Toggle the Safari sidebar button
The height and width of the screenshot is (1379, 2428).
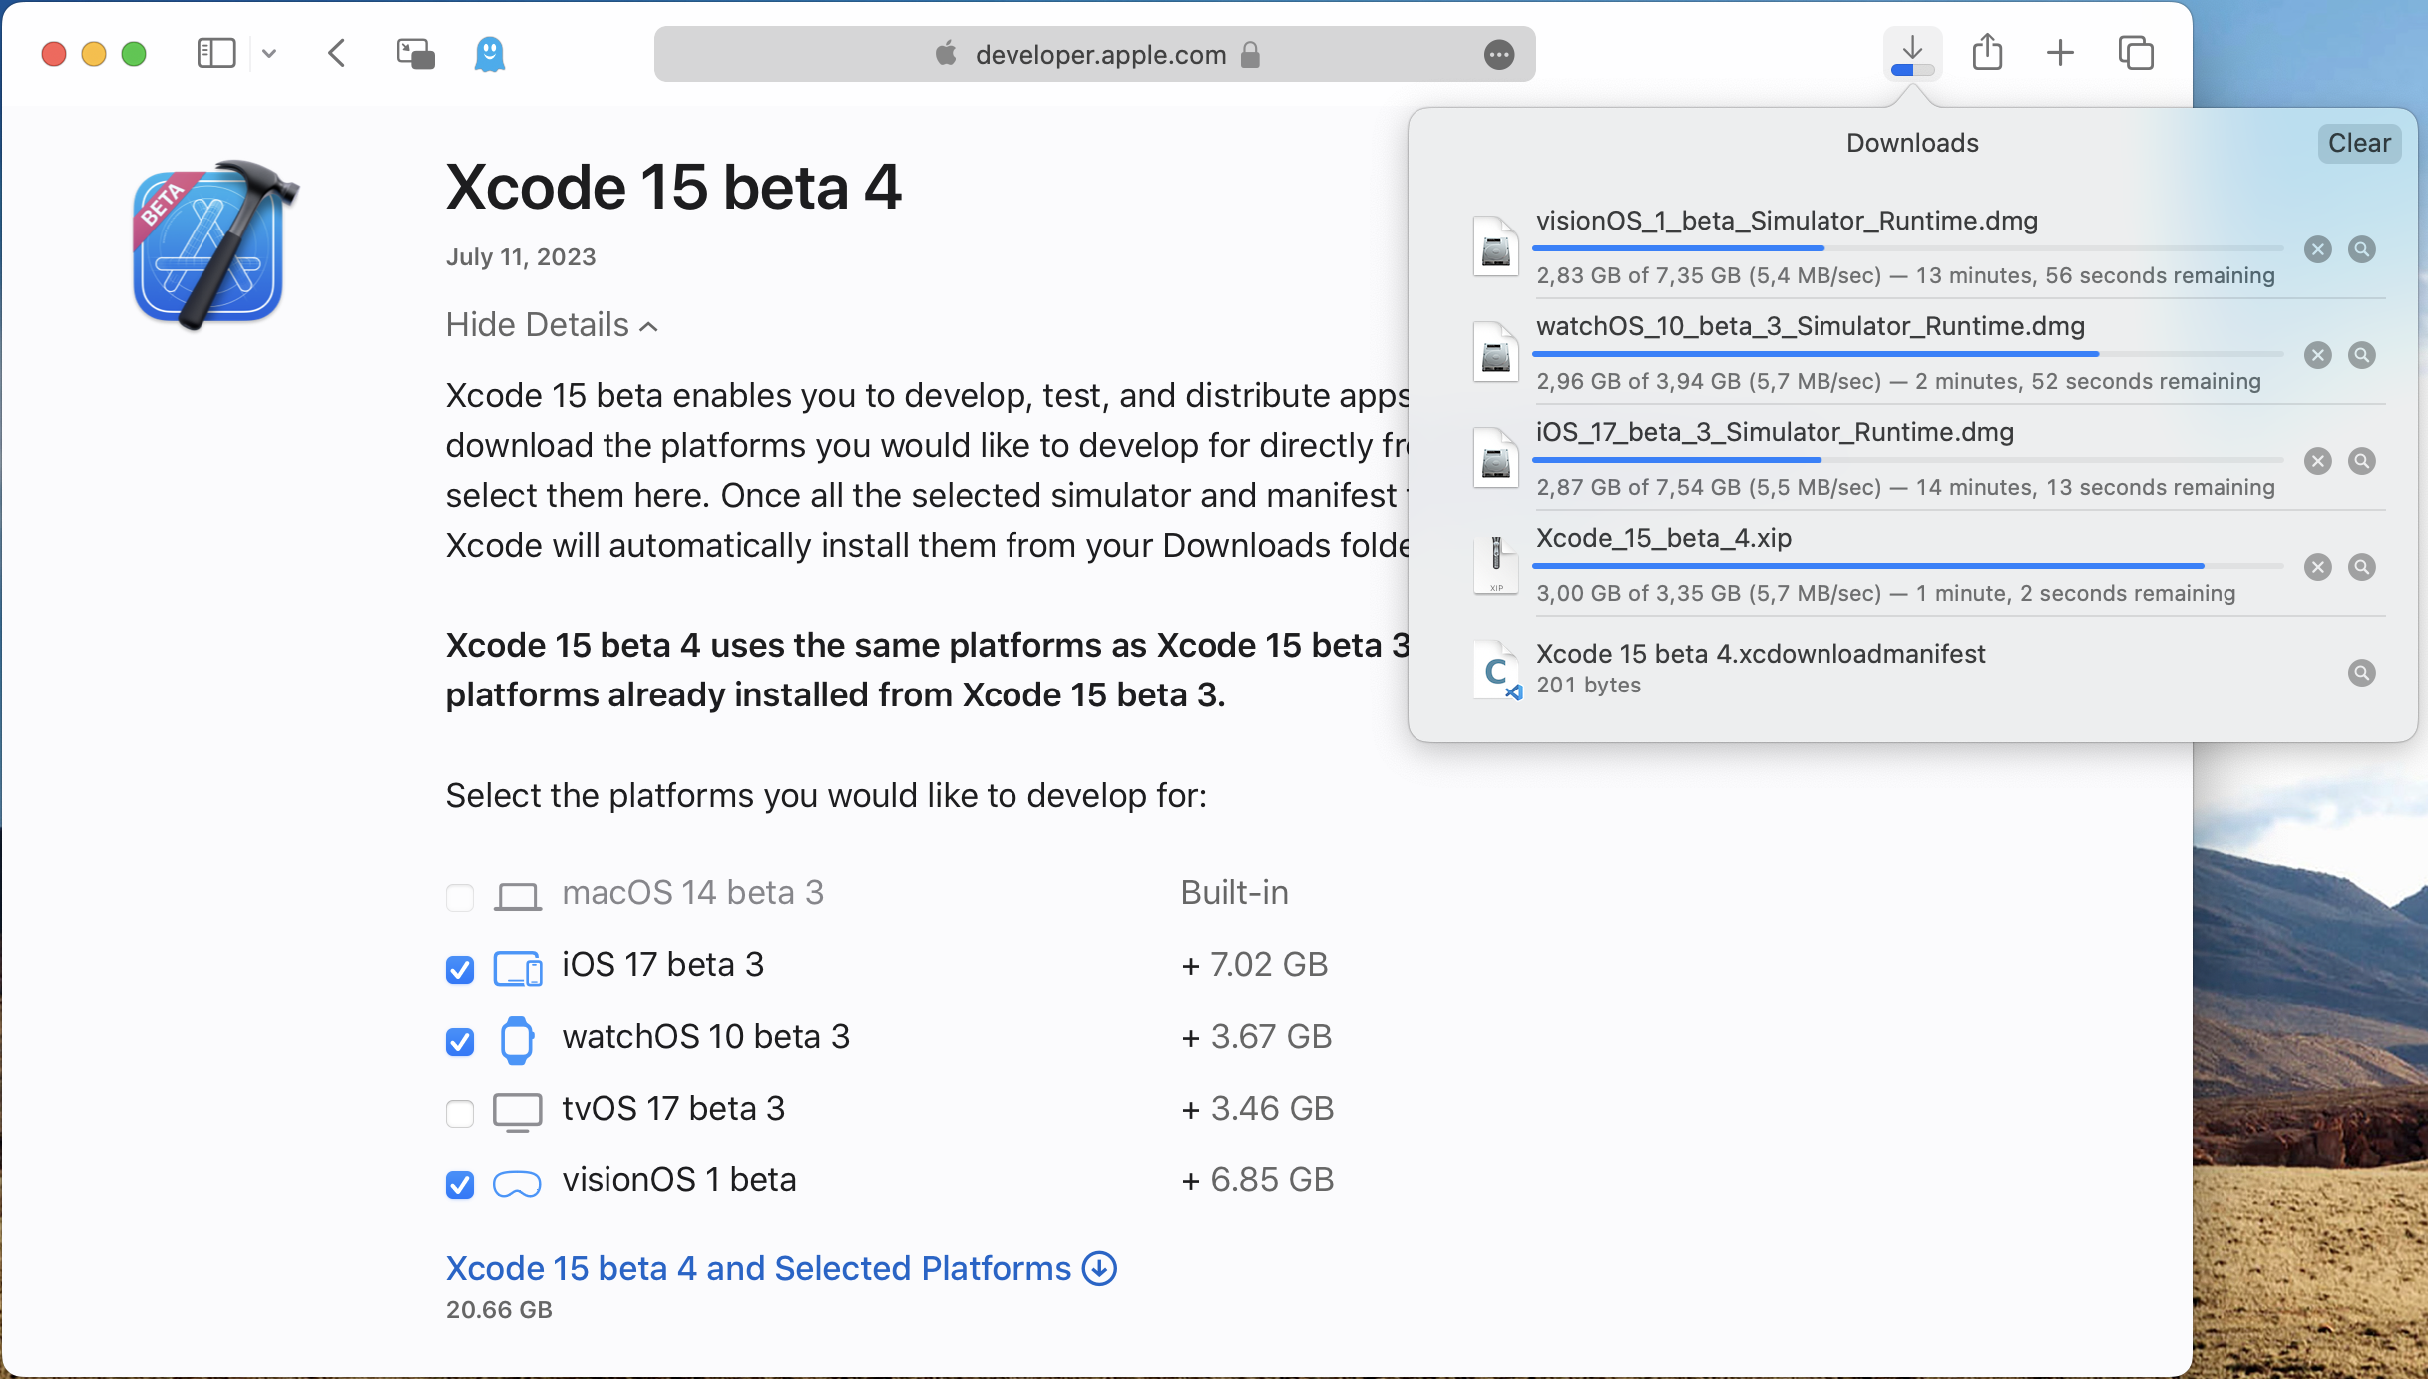coord(216,54)
